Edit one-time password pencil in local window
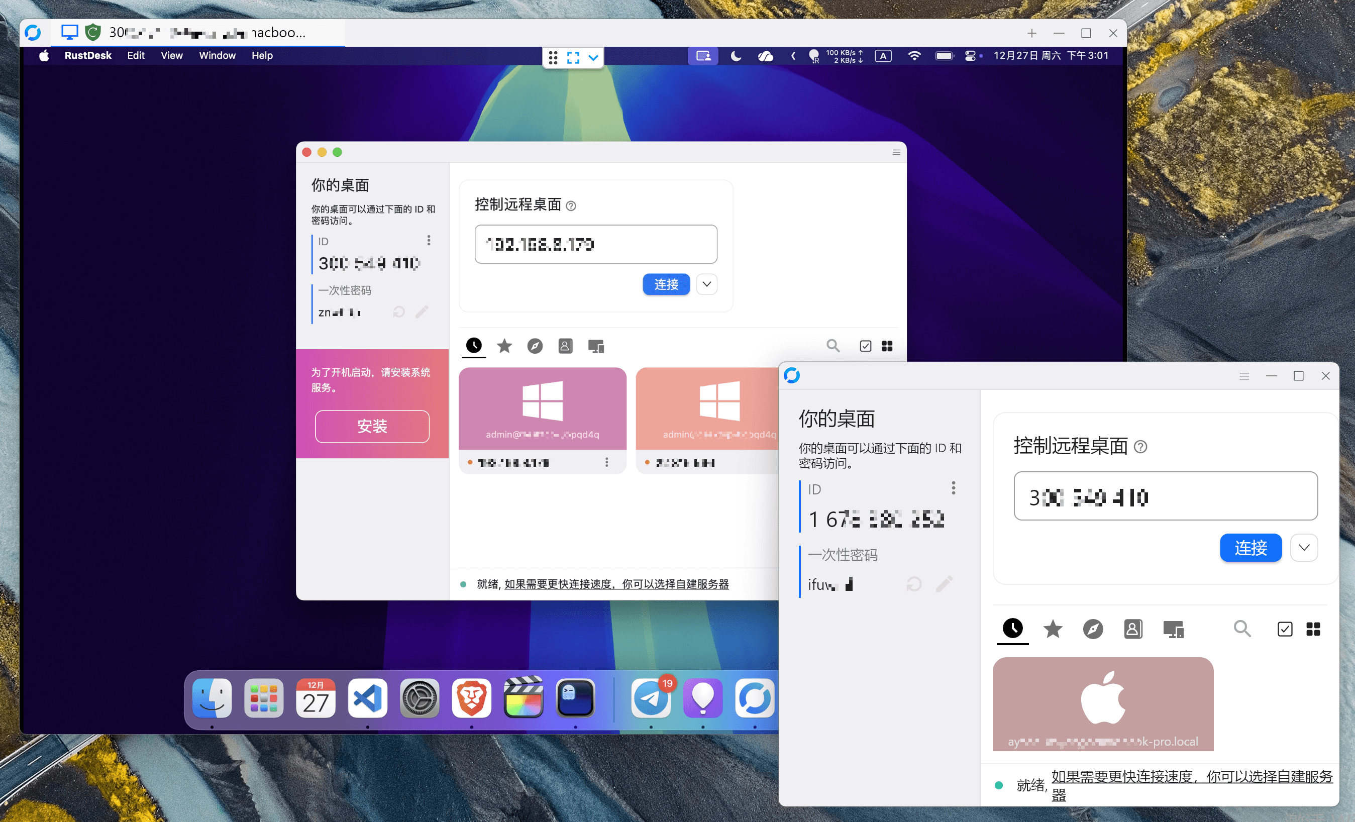 coord(944,584)
